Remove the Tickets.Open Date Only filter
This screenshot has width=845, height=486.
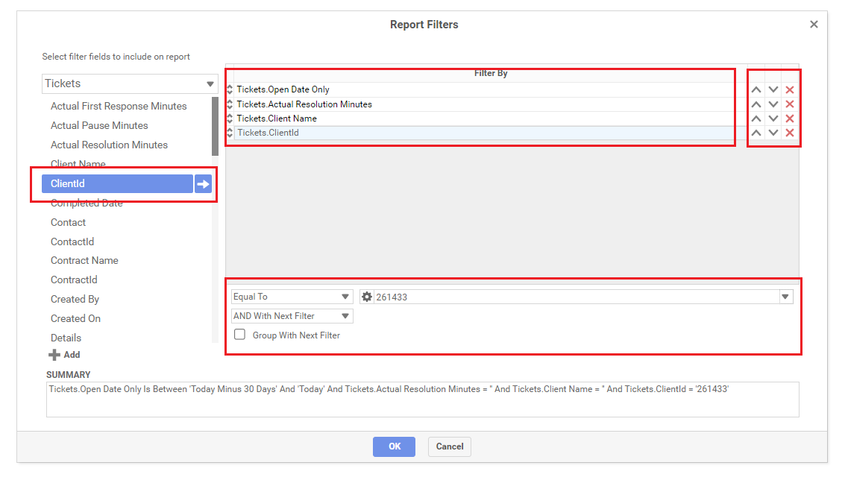pyautogui.click(x=790, y=90)
